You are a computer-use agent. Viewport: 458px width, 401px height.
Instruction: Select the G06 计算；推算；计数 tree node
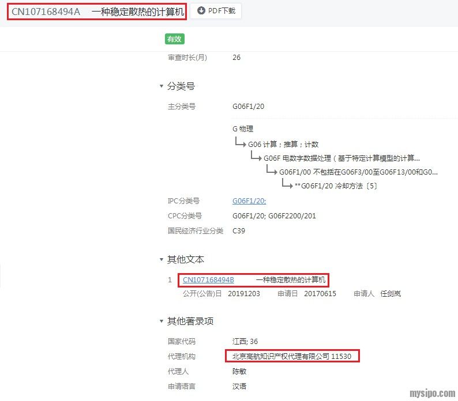283,145
